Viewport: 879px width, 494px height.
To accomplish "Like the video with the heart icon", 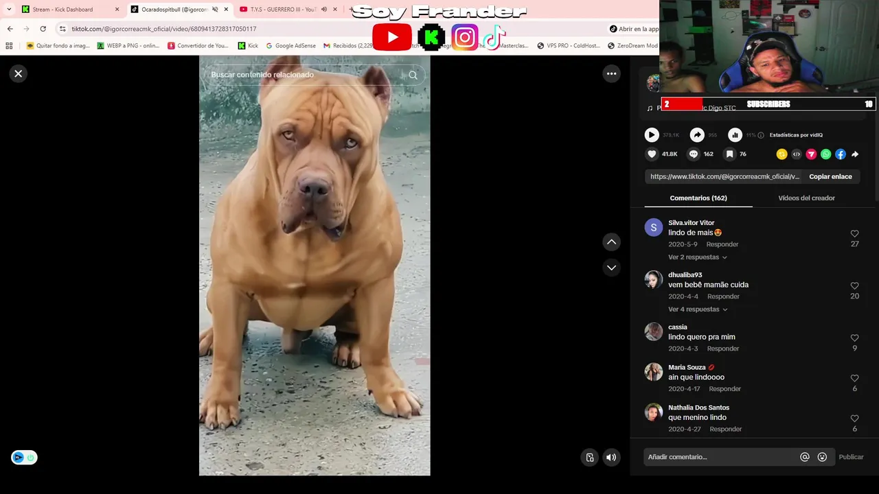I will [652, 154].
